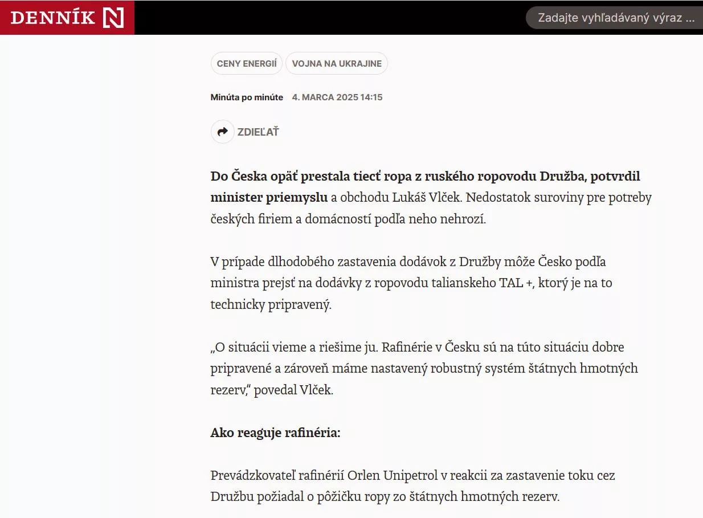Focus the search field in the header

(615, 18)
